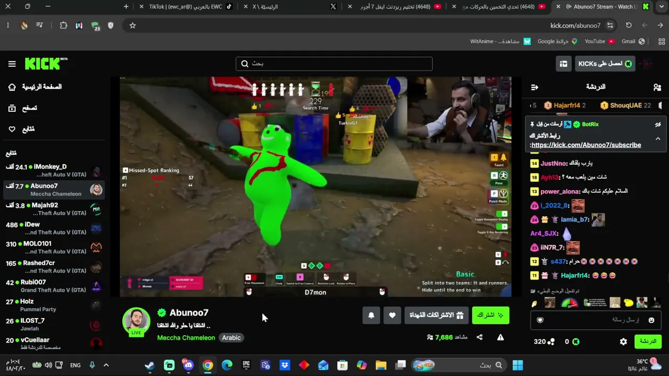The width and height of the screenshot is (669, 376).
Task: Open Holz Pummel Party channel
Action: 54,305
